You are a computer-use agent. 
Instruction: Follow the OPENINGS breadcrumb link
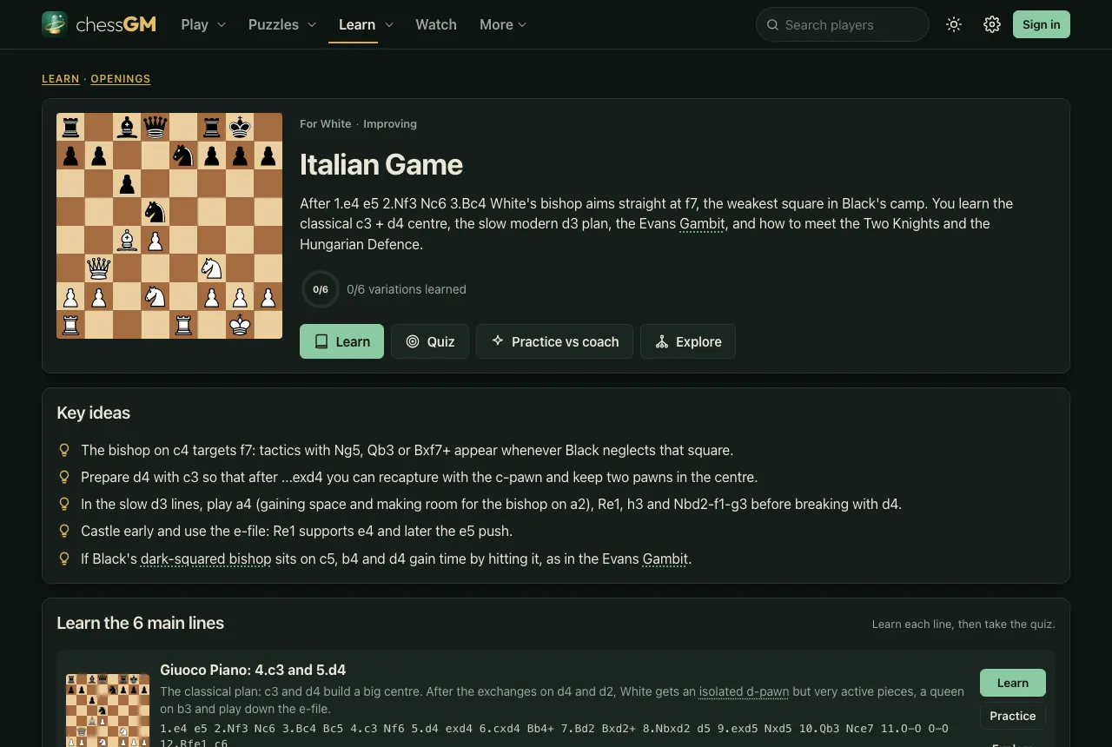[x=121, y=79]
